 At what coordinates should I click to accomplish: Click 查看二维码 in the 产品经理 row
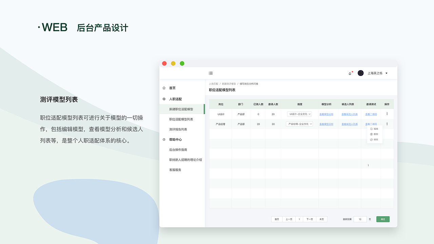(x=371, y=124)
